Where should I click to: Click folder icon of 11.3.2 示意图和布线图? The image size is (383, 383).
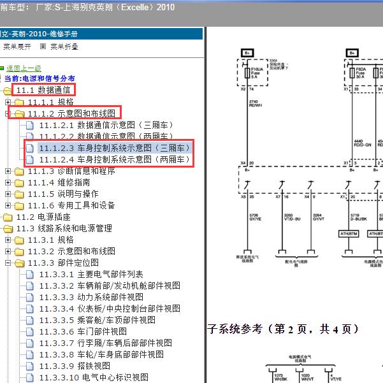click(19, 252)
